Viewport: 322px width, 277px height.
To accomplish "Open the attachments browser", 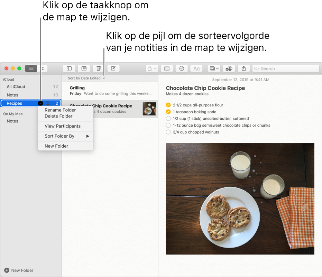I will (x=84, y=68).
